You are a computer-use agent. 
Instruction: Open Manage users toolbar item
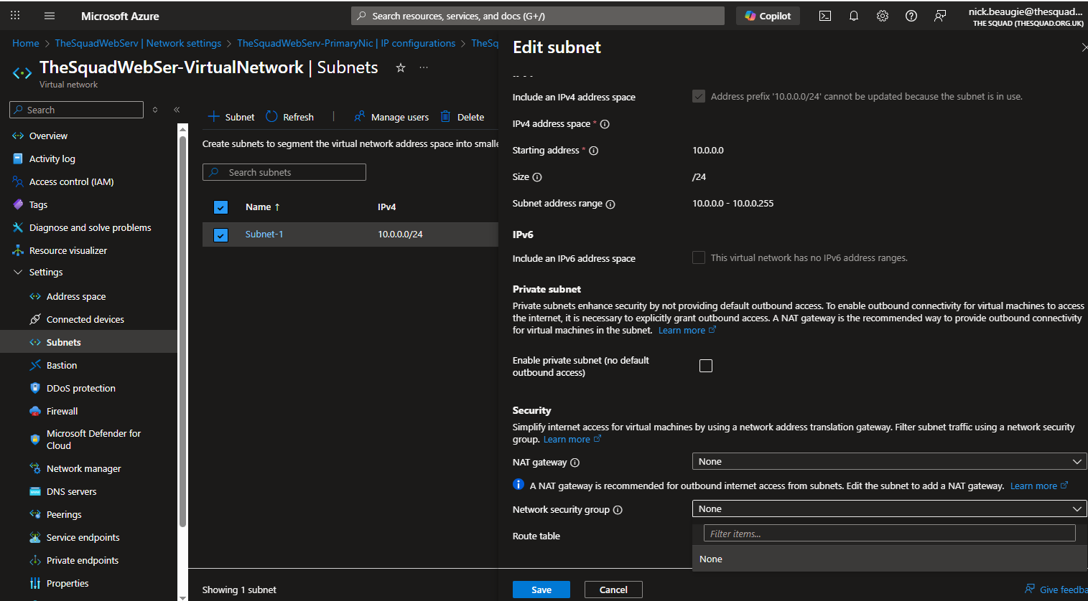click(x=391, y=117)
